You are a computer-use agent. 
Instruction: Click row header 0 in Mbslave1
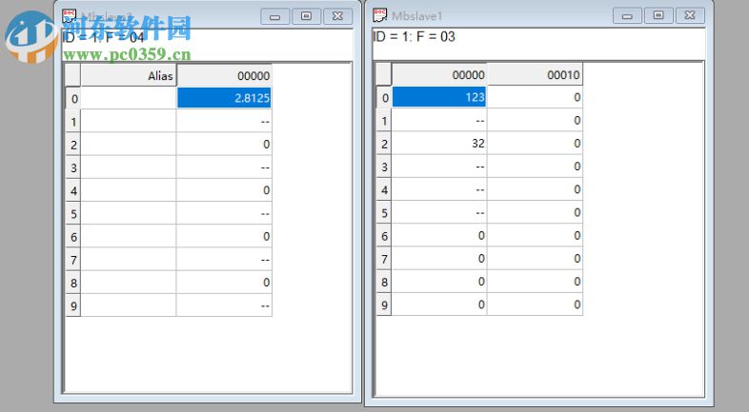tap(384, 97)
